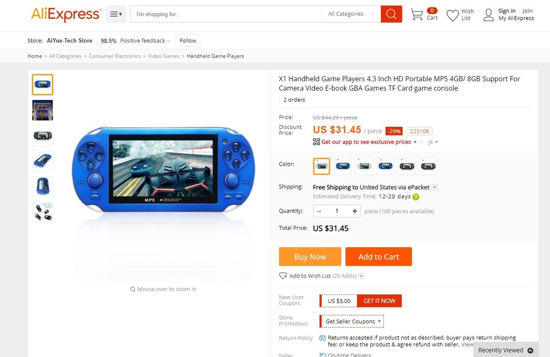
Task: Open the hamburger categories menu icon
Action: (116, 14)
